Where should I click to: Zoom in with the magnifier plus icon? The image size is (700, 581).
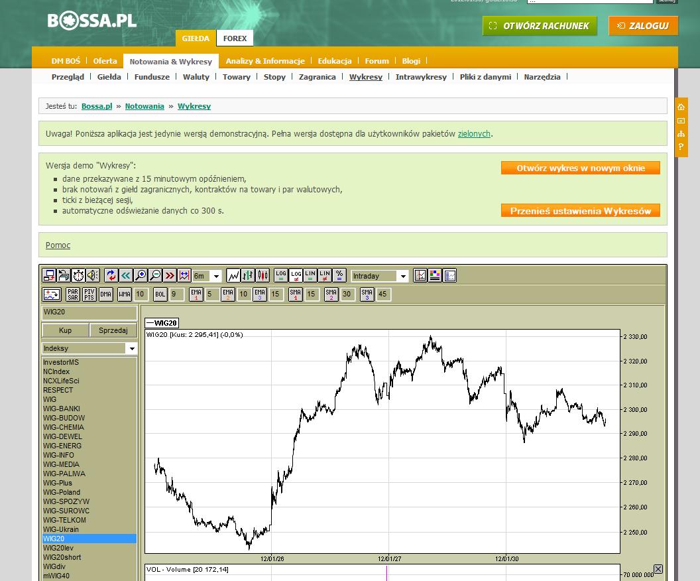(x=141, y=275)
